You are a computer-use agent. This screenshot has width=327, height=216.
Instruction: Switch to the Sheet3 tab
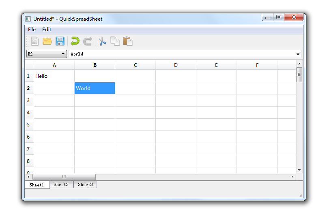coord(85,184)
